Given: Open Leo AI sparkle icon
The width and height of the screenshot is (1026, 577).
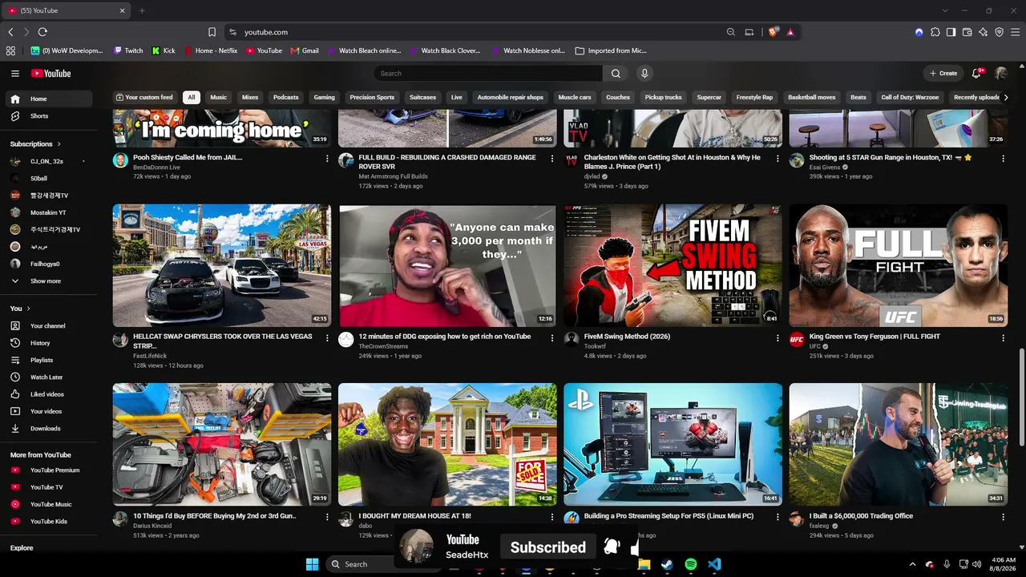Looking at the screenshot, I should tap(983, 32).
